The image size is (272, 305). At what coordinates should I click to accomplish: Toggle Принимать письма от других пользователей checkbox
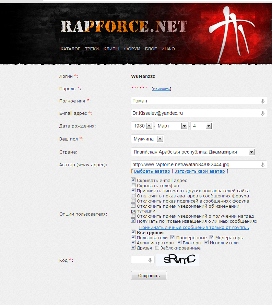click(x=133, y=190)
